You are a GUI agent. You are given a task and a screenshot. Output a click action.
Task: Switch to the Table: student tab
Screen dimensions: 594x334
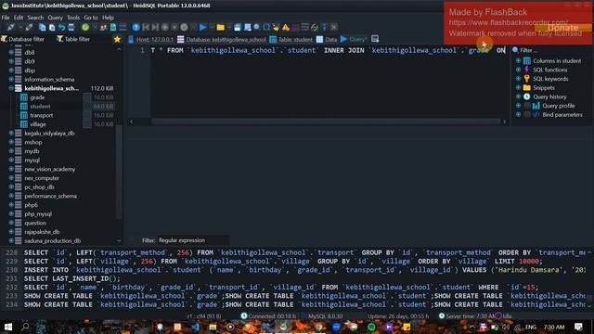(291, 39)
